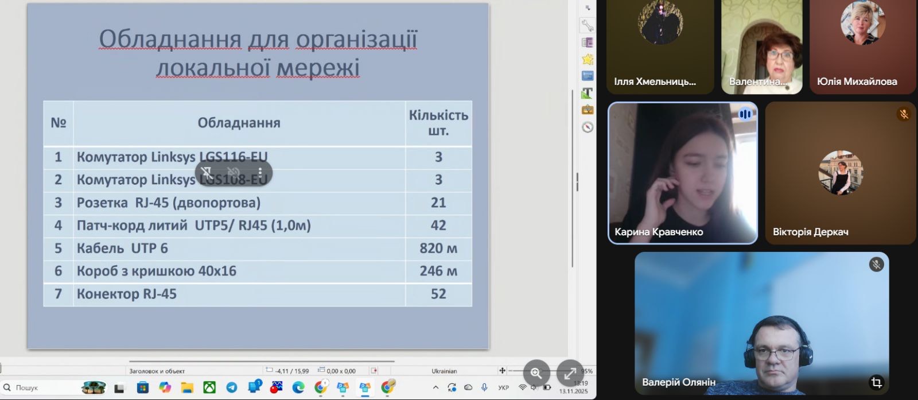The height and width of the screenshot is (400, 918).
Task: Click the fullscreen expand arrows button
Action: [569, 374]
